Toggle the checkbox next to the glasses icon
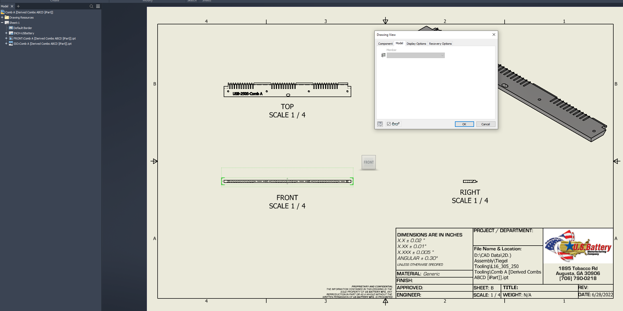Screen dimensions: 623x311 [389, 124]
